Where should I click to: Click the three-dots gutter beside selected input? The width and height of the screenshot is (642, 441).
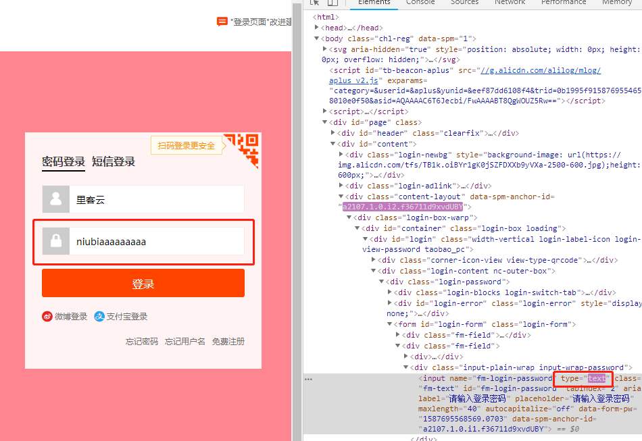point(308,379)
